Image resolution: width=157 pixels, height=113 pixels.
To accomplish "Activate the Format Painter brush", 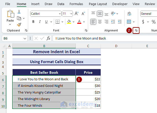I will [19, 25].
